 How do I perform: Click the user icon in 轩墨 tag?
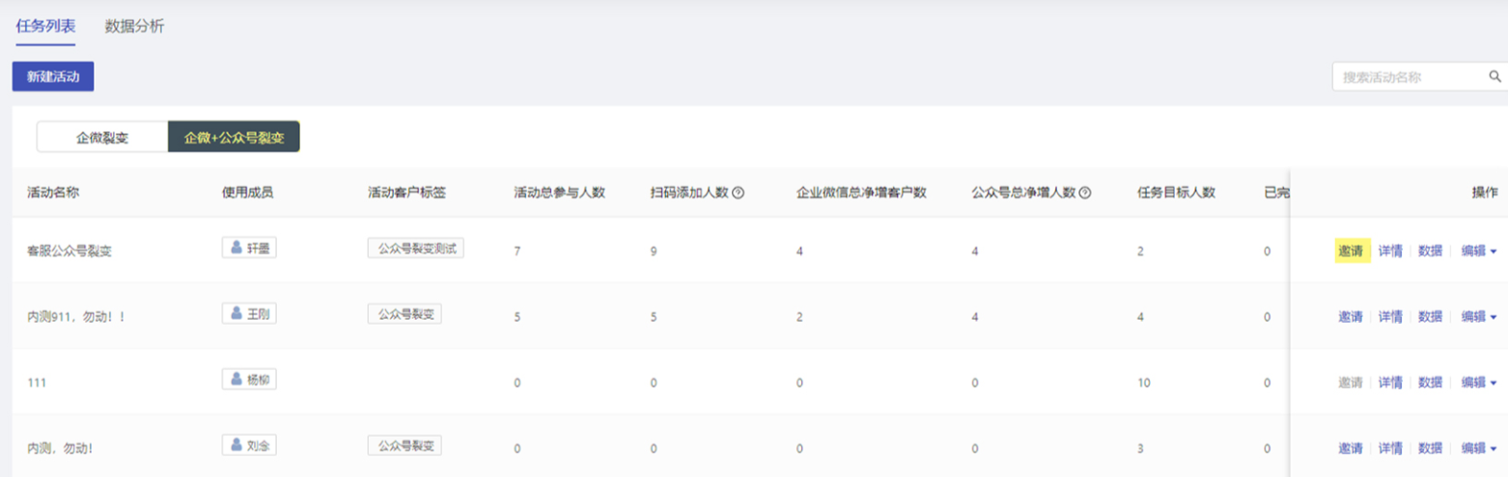236,248
